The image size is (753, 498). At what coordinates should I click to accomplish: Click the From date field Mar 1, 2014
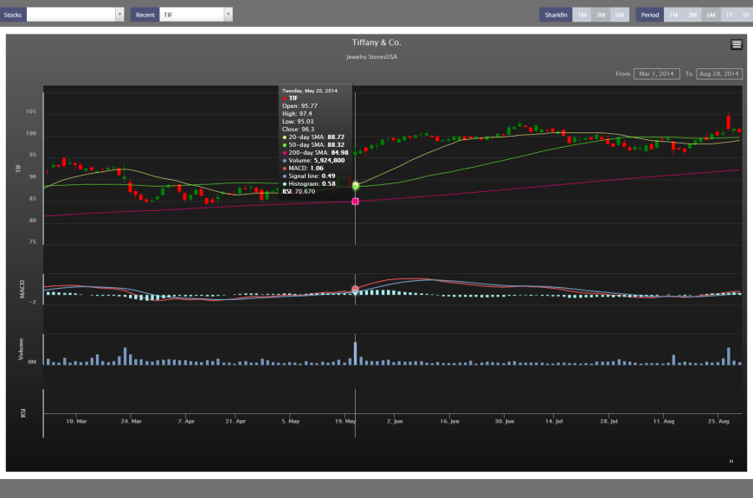[x=656, y=74]
